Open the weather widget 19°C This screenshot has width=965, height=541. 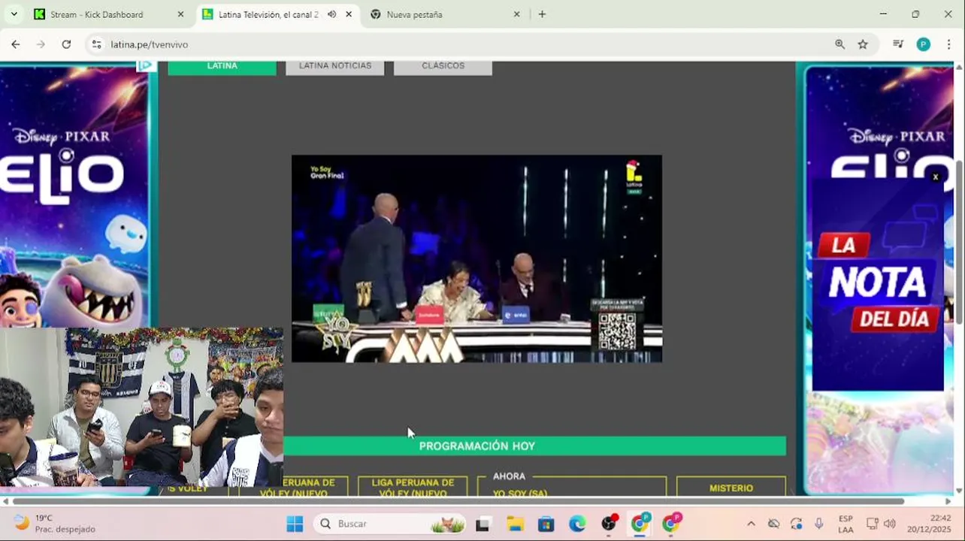pyautogui.click(x=56, y=523)
